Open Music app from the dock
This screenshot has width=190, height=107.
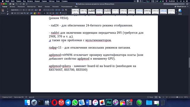pyautogui.click(x=95, y=103)
